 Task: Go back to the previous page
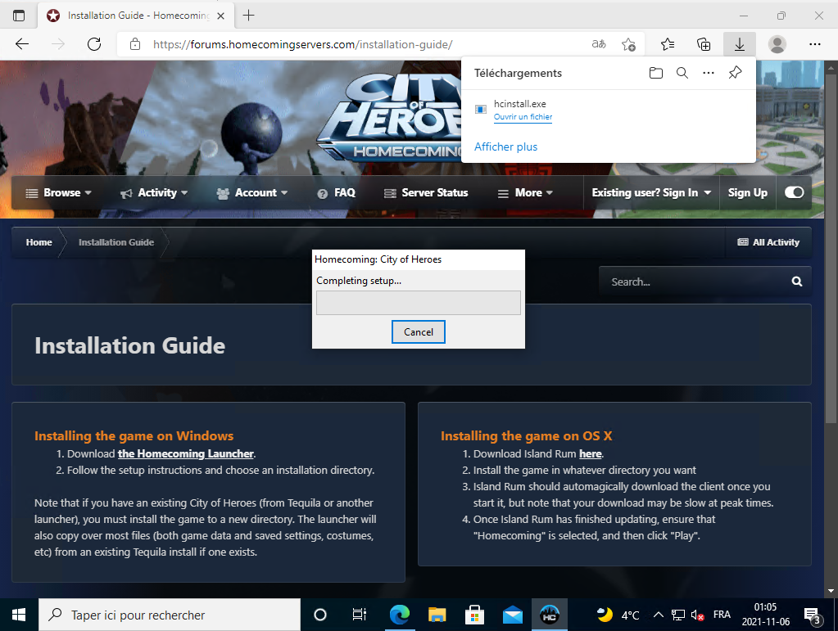click(x=22, y=44)
